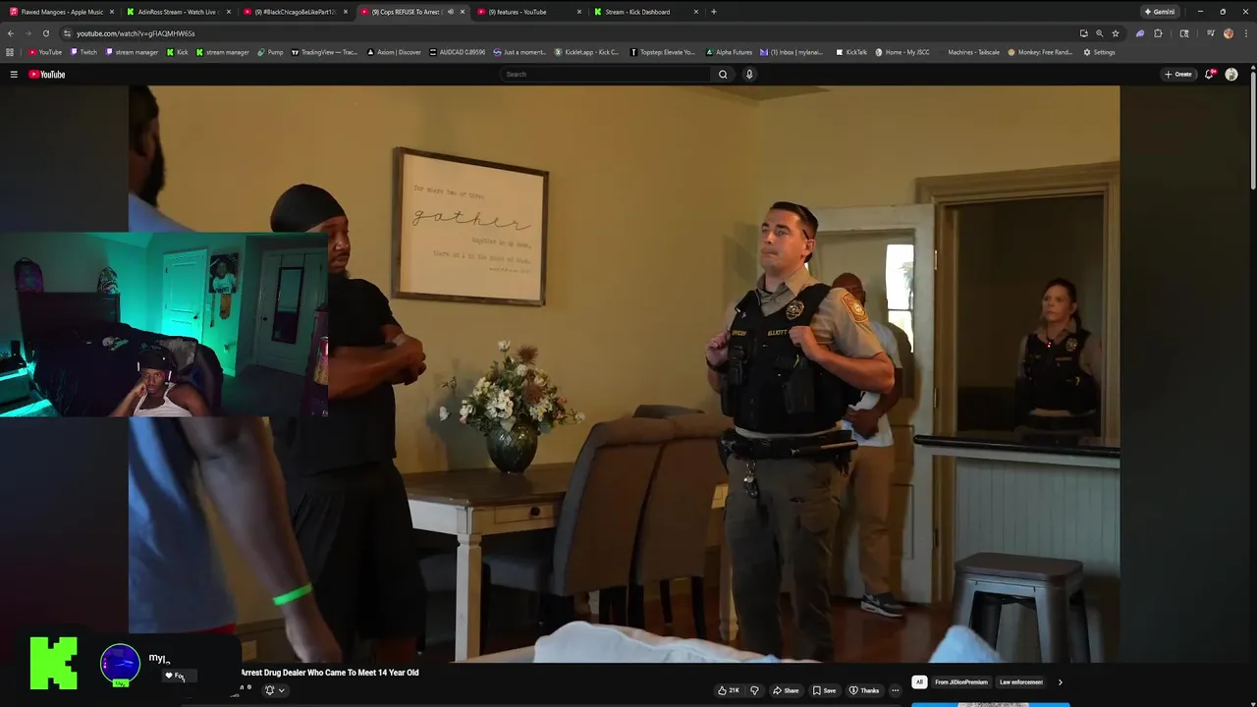
Task: Open subscription notification bell dropdown
Action: coord(274,690)
